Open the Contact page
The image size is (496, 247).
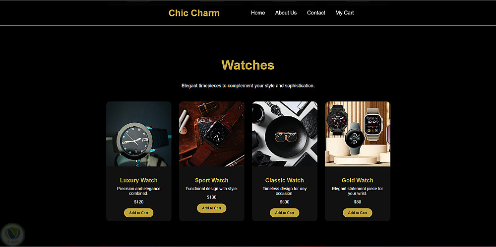(316, 13)
